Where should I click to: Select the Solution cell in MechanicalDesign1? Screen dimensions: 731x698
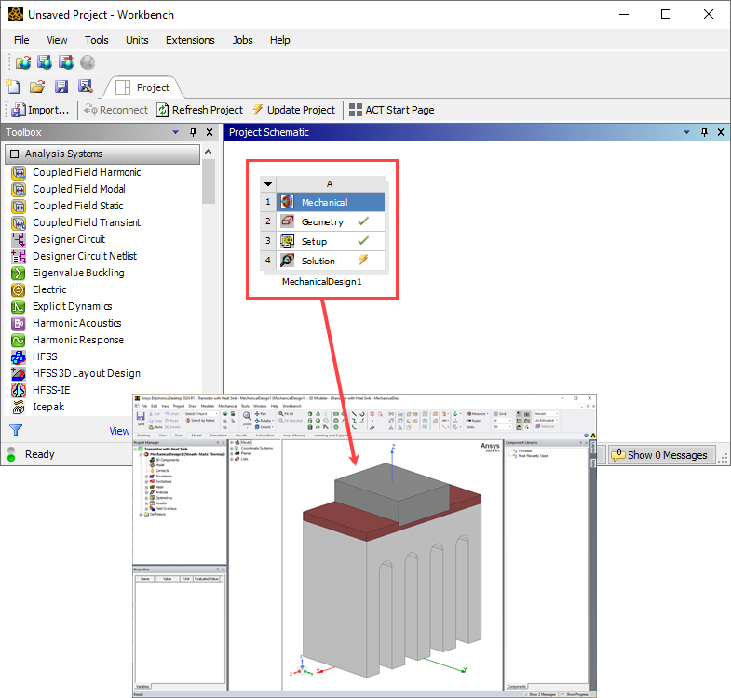(318, 261)
